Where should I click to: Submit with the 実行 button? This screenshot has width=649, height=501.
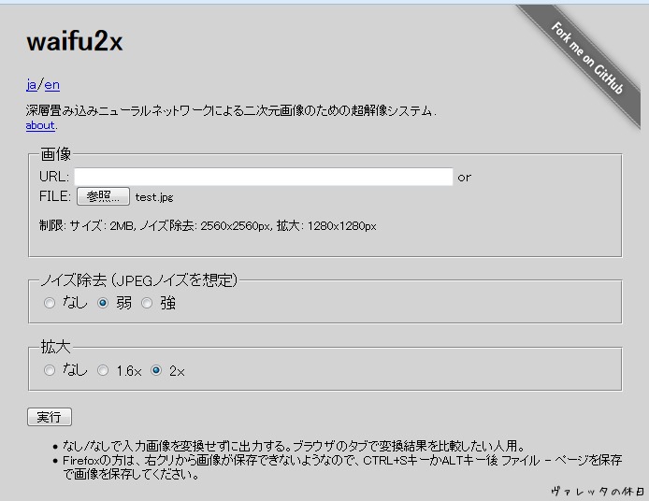(50, 417)
